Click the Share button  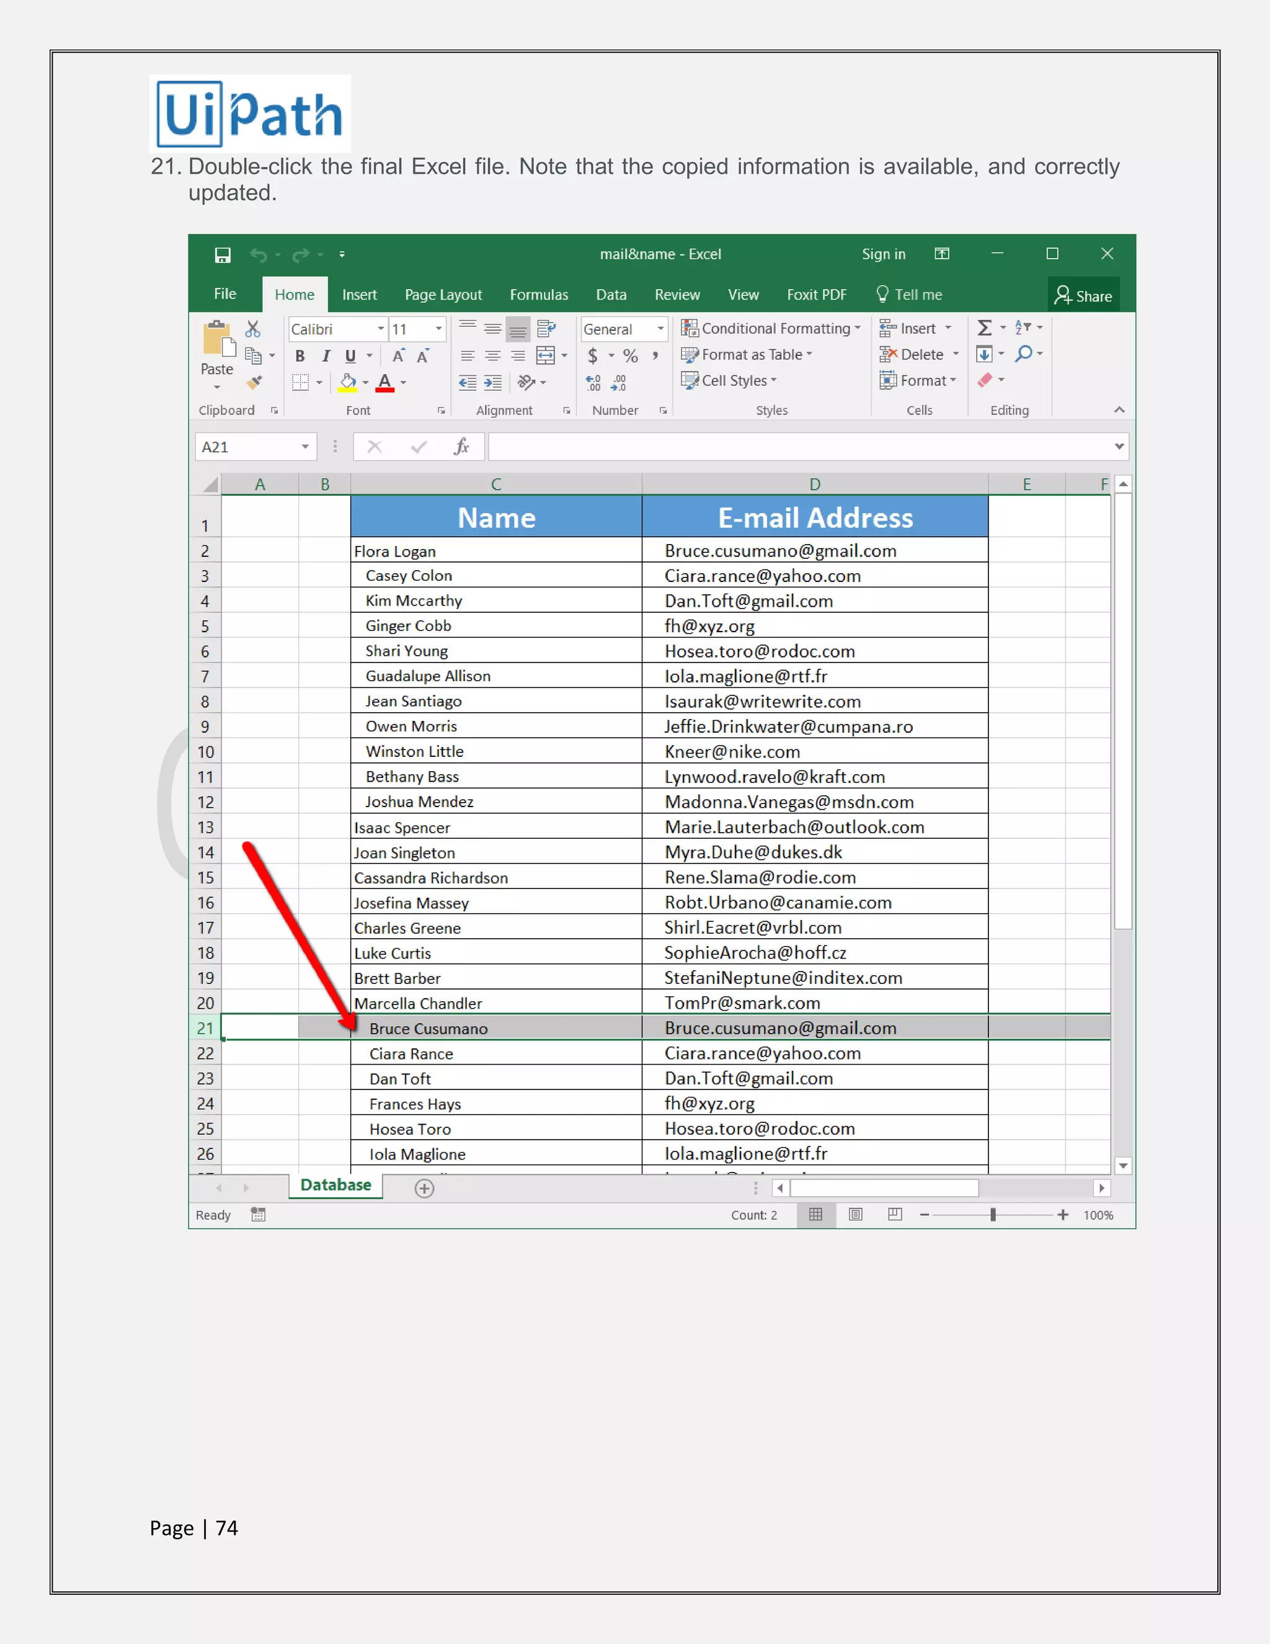[1083, 295]
